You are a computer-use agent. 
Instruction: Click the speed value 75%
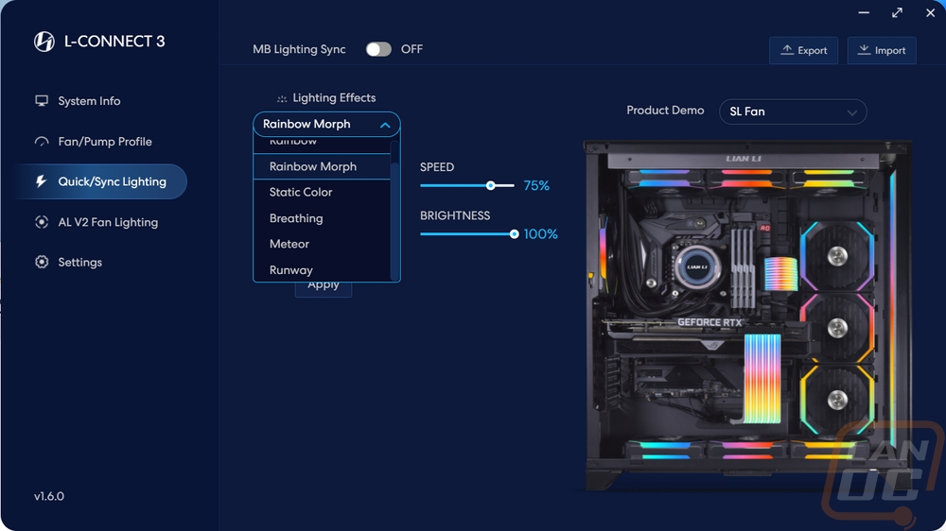click(x=536, y=185)
